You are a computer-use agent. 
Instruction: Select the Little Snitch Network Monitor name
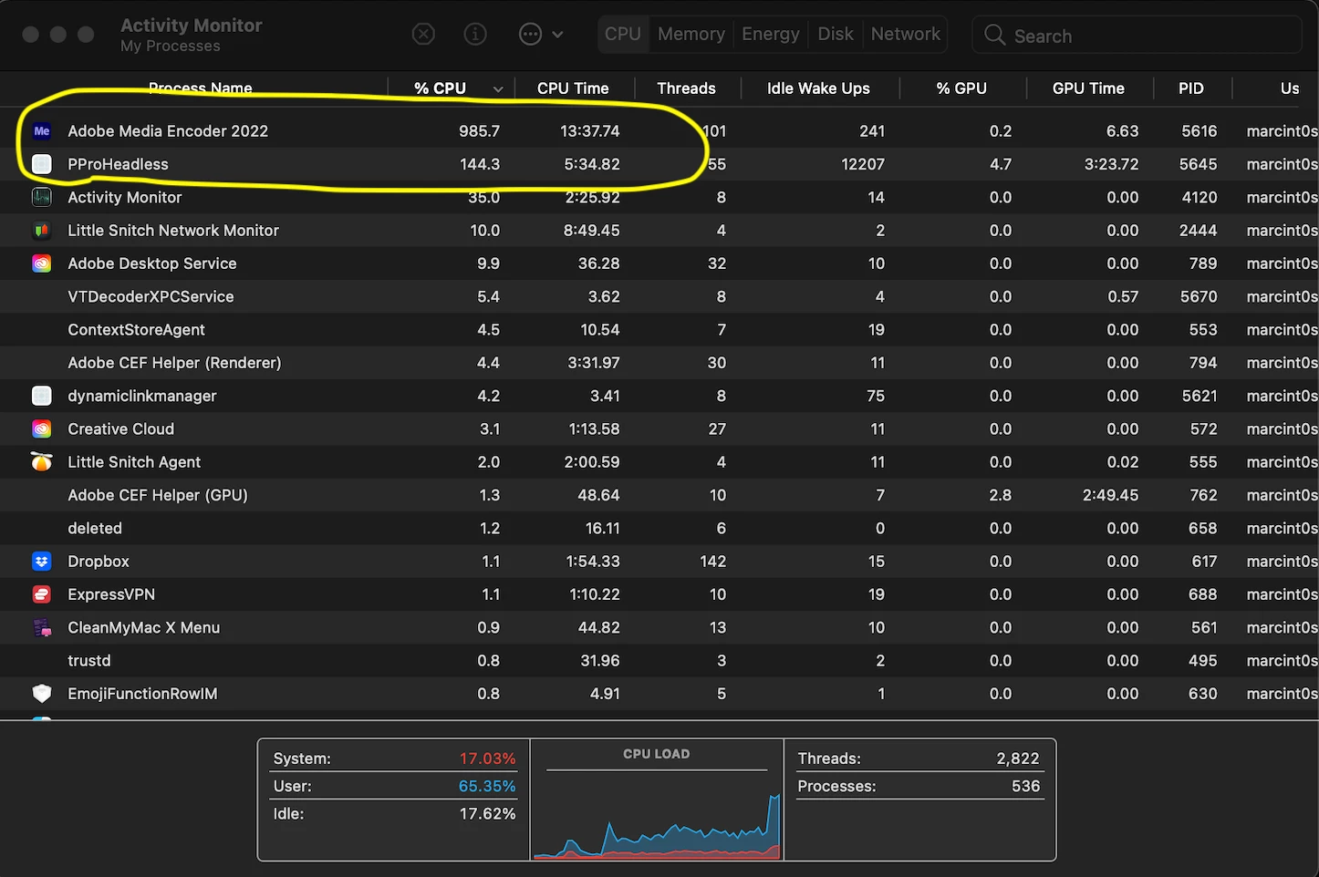coord(173,231)
